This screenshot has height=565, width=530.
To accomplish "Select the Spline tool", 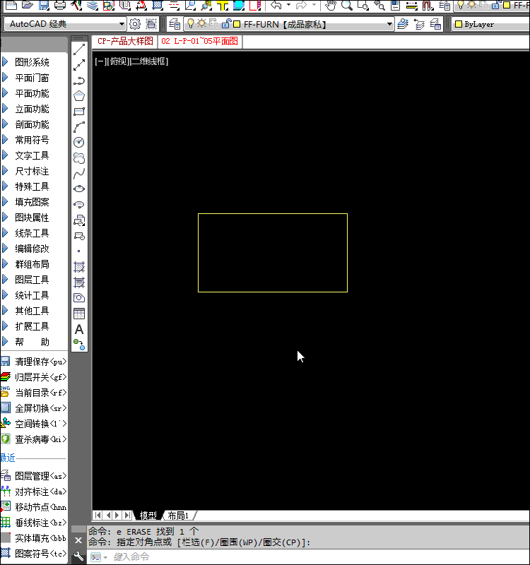I will (x=79, y=174).
